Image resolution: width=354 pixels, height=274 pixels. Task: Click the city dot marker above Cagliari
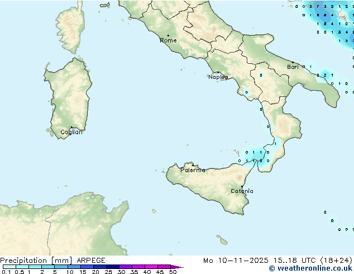click(71, 127)
